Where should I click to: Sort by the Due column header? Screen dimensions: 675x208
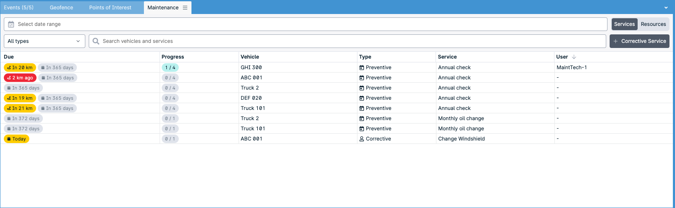point(9,57)
